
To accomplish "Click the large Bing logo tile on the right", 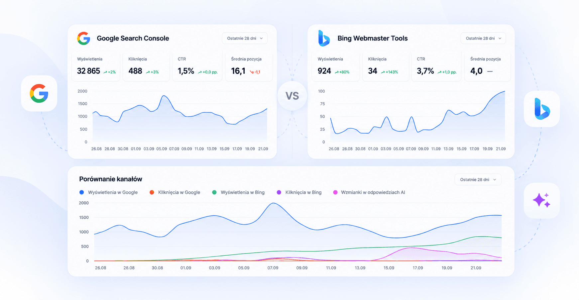I will 542,109.
